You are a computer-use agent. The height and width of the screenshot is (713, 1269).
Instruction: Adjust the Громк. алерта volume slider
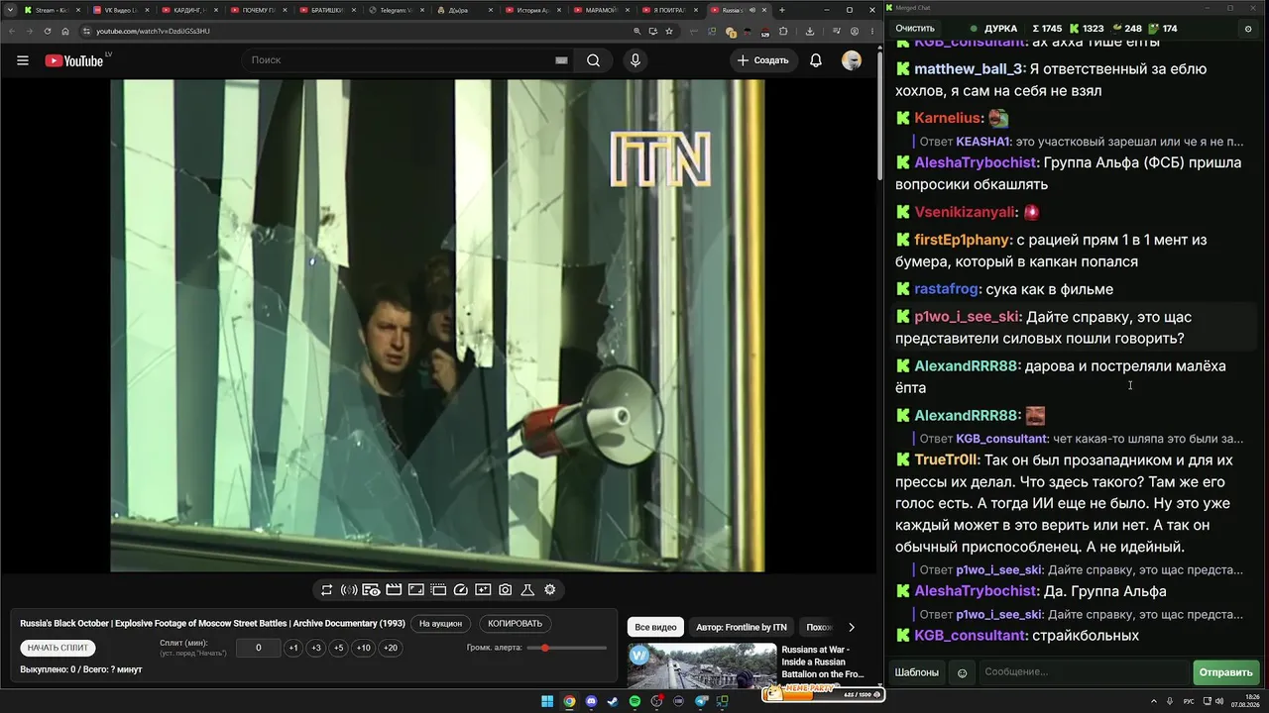click(x=567, y=648)
